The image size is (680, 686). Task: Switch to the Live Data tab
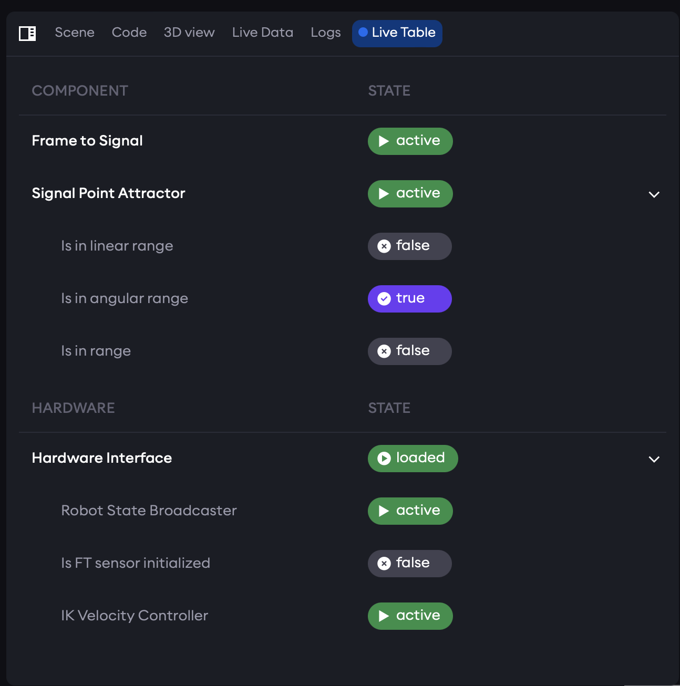pos(263,33)
